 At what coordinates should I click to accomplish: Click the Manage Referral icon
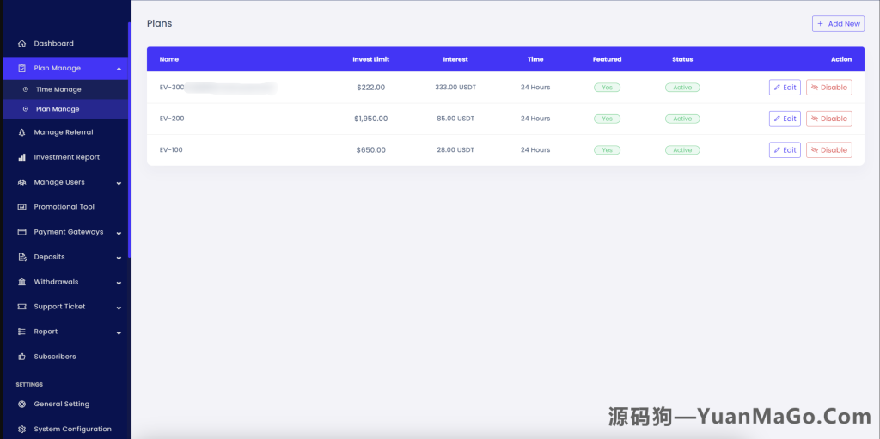[x=21, y=132]
